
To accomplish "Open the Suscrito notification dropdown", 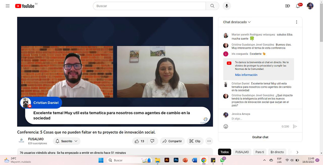I will coord(67,141).
